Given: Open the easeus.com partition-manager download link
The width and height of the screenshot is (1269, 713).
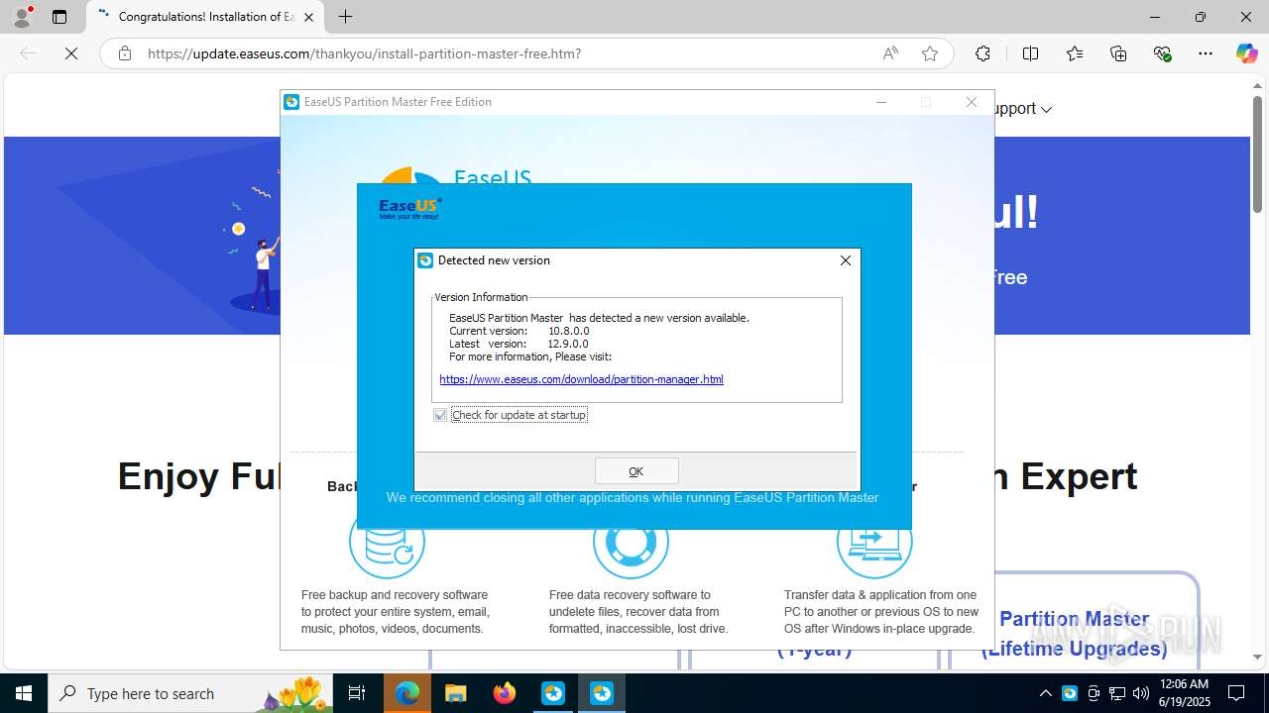Looking at the screenshot, I should tap(581, 379).
